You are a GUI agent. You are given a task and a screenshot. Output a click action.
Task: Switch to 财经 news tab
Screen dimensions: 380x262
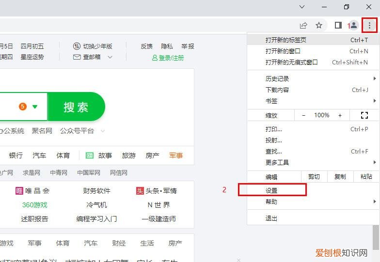[x=119, y=243]
